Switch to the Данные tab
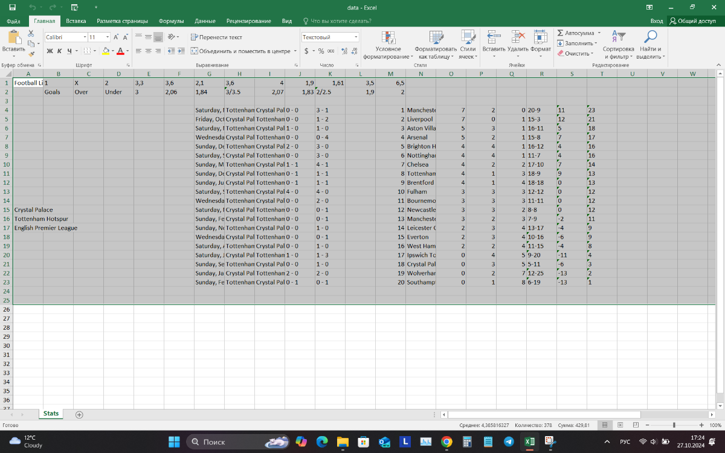 (205, 21)
